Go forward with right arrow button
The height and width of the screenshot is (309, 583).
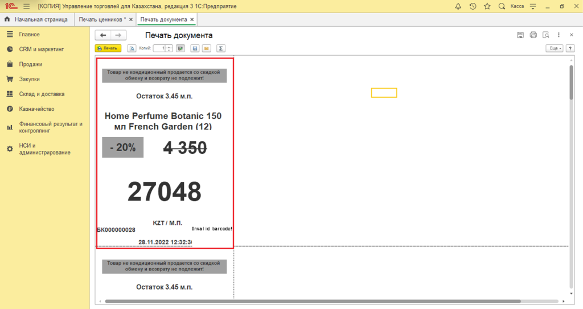coord(118,35)
